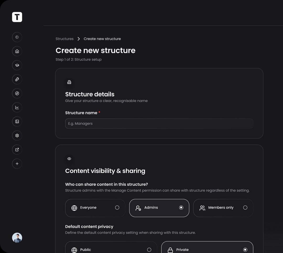The height and width of the screenshot is (253, 283).
Task: Click the T logo at top left
Action: point(17,17)
